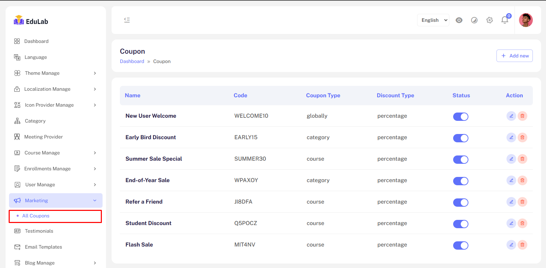Open the user profile avatar
This screenshot has width=546, height=268.
(526, 20)
